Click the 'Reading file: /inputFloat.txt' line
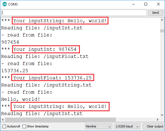The width and height of the screenshot is (165, 131). pyautogui.click(x=45, y=57)
